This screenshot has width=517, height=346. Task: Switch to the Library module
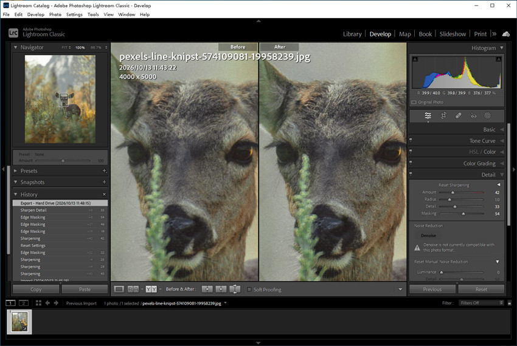[352, 34]
